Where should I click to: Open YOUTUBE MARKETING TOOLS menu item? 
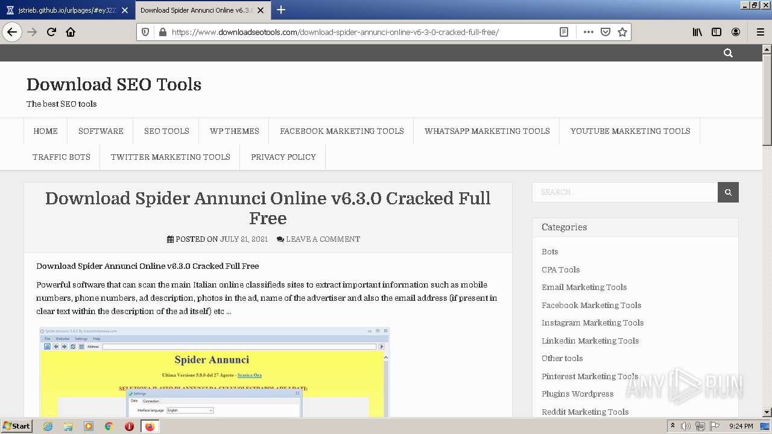click(630, 131)
